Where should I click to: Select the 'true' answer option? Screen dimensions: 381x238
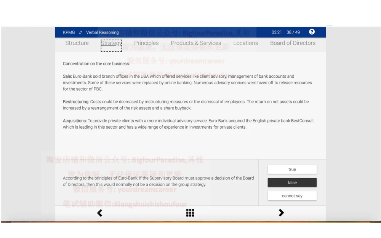(292, 169)
